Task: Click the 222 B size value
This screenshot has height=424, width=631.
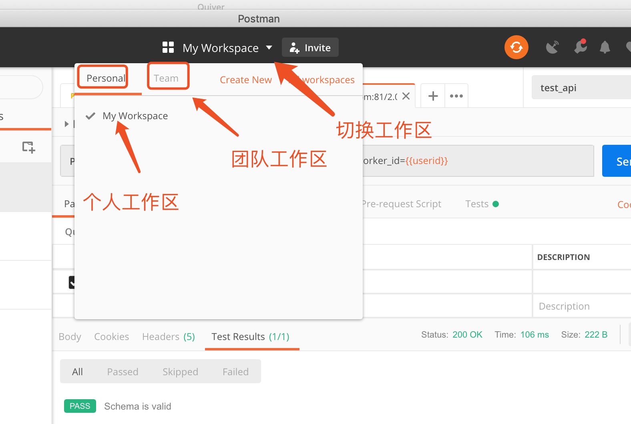Action: coord(596,335)
